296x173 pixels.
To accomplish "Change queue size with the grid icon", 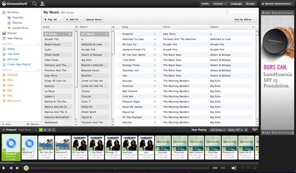I will (x=255, y=129).
